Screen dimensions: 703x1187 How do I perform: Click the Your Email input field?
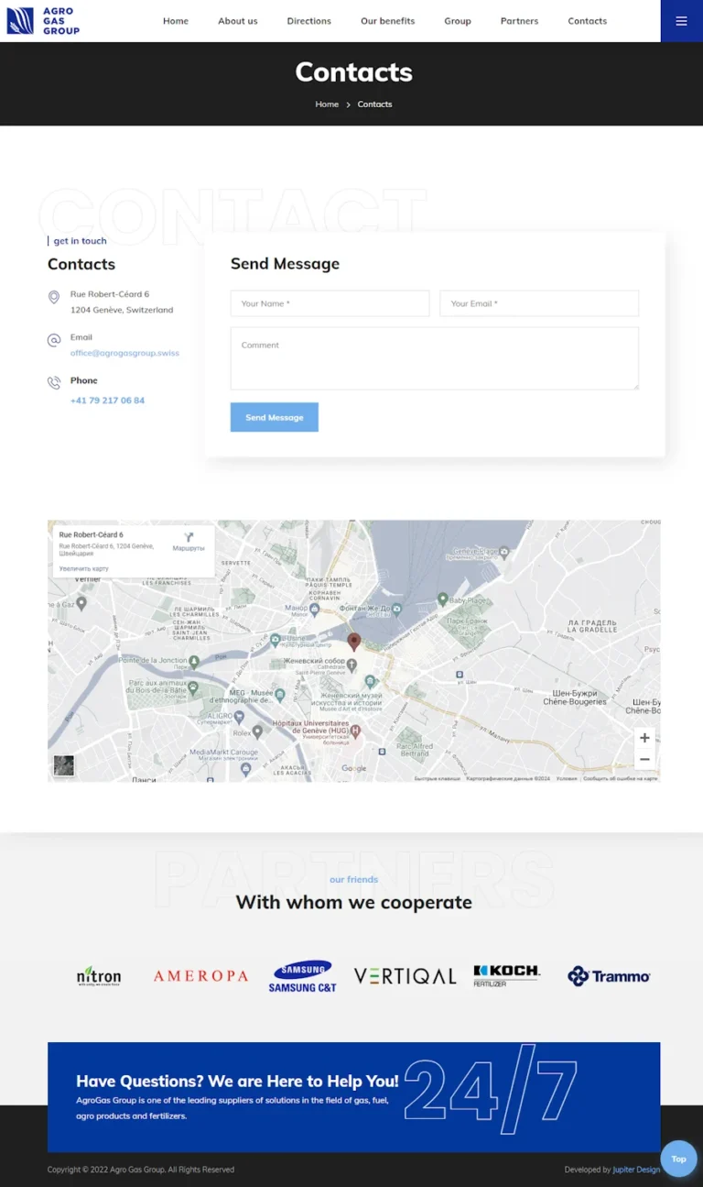[539, 303]
